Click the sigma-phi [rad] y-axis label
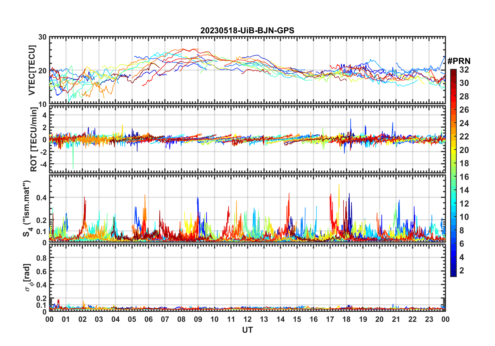Viewport: 495px width, 346px height. coord(28,277)
